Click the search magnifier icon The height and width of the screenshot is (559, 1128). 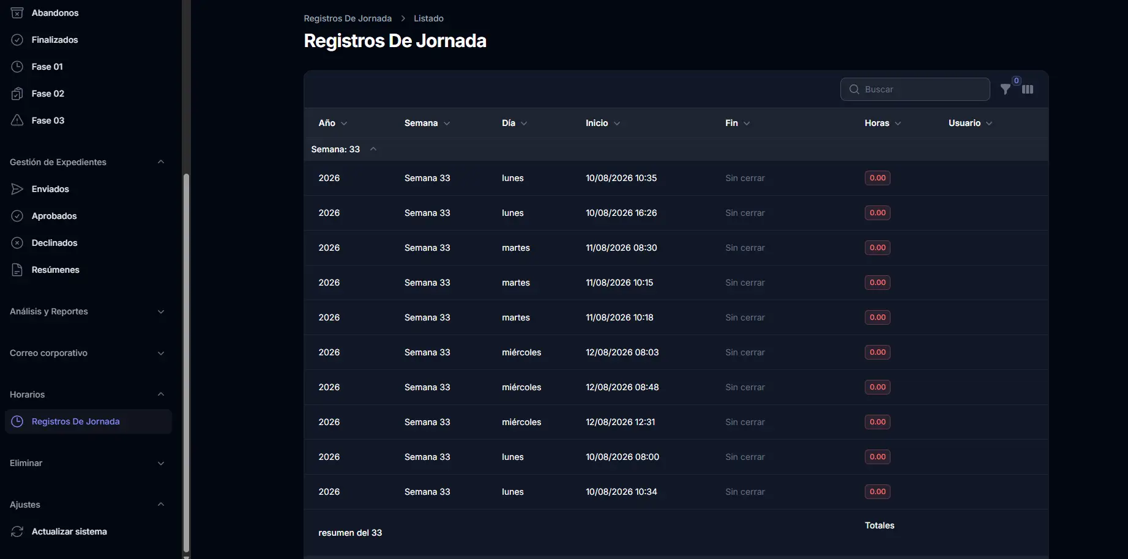point(854,89)
